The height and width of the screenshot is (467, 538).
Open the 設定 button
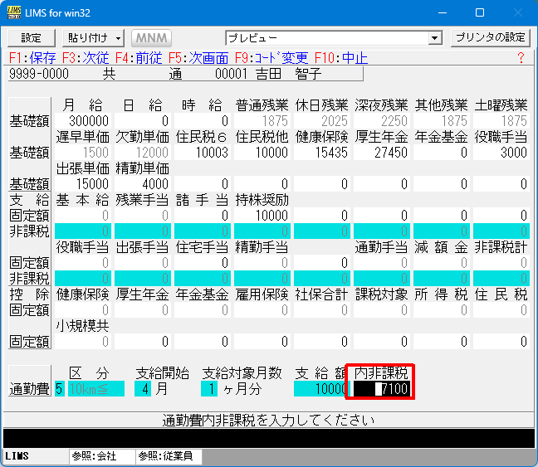point(31,38)
